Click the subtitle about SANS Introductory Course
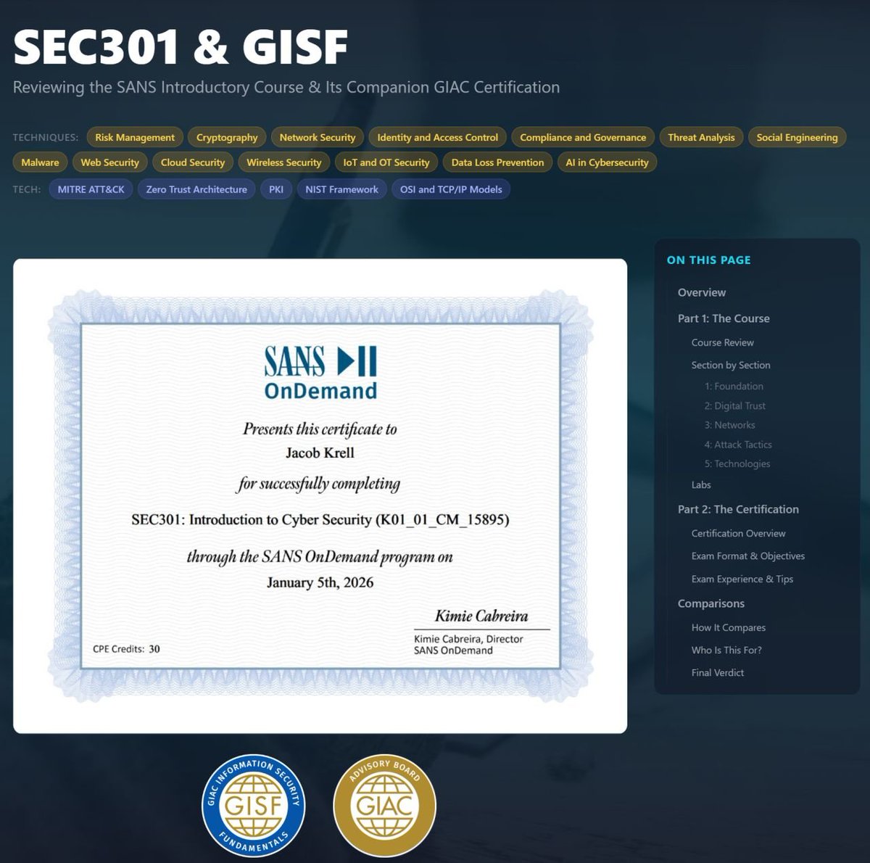 (x=286, y=87)
